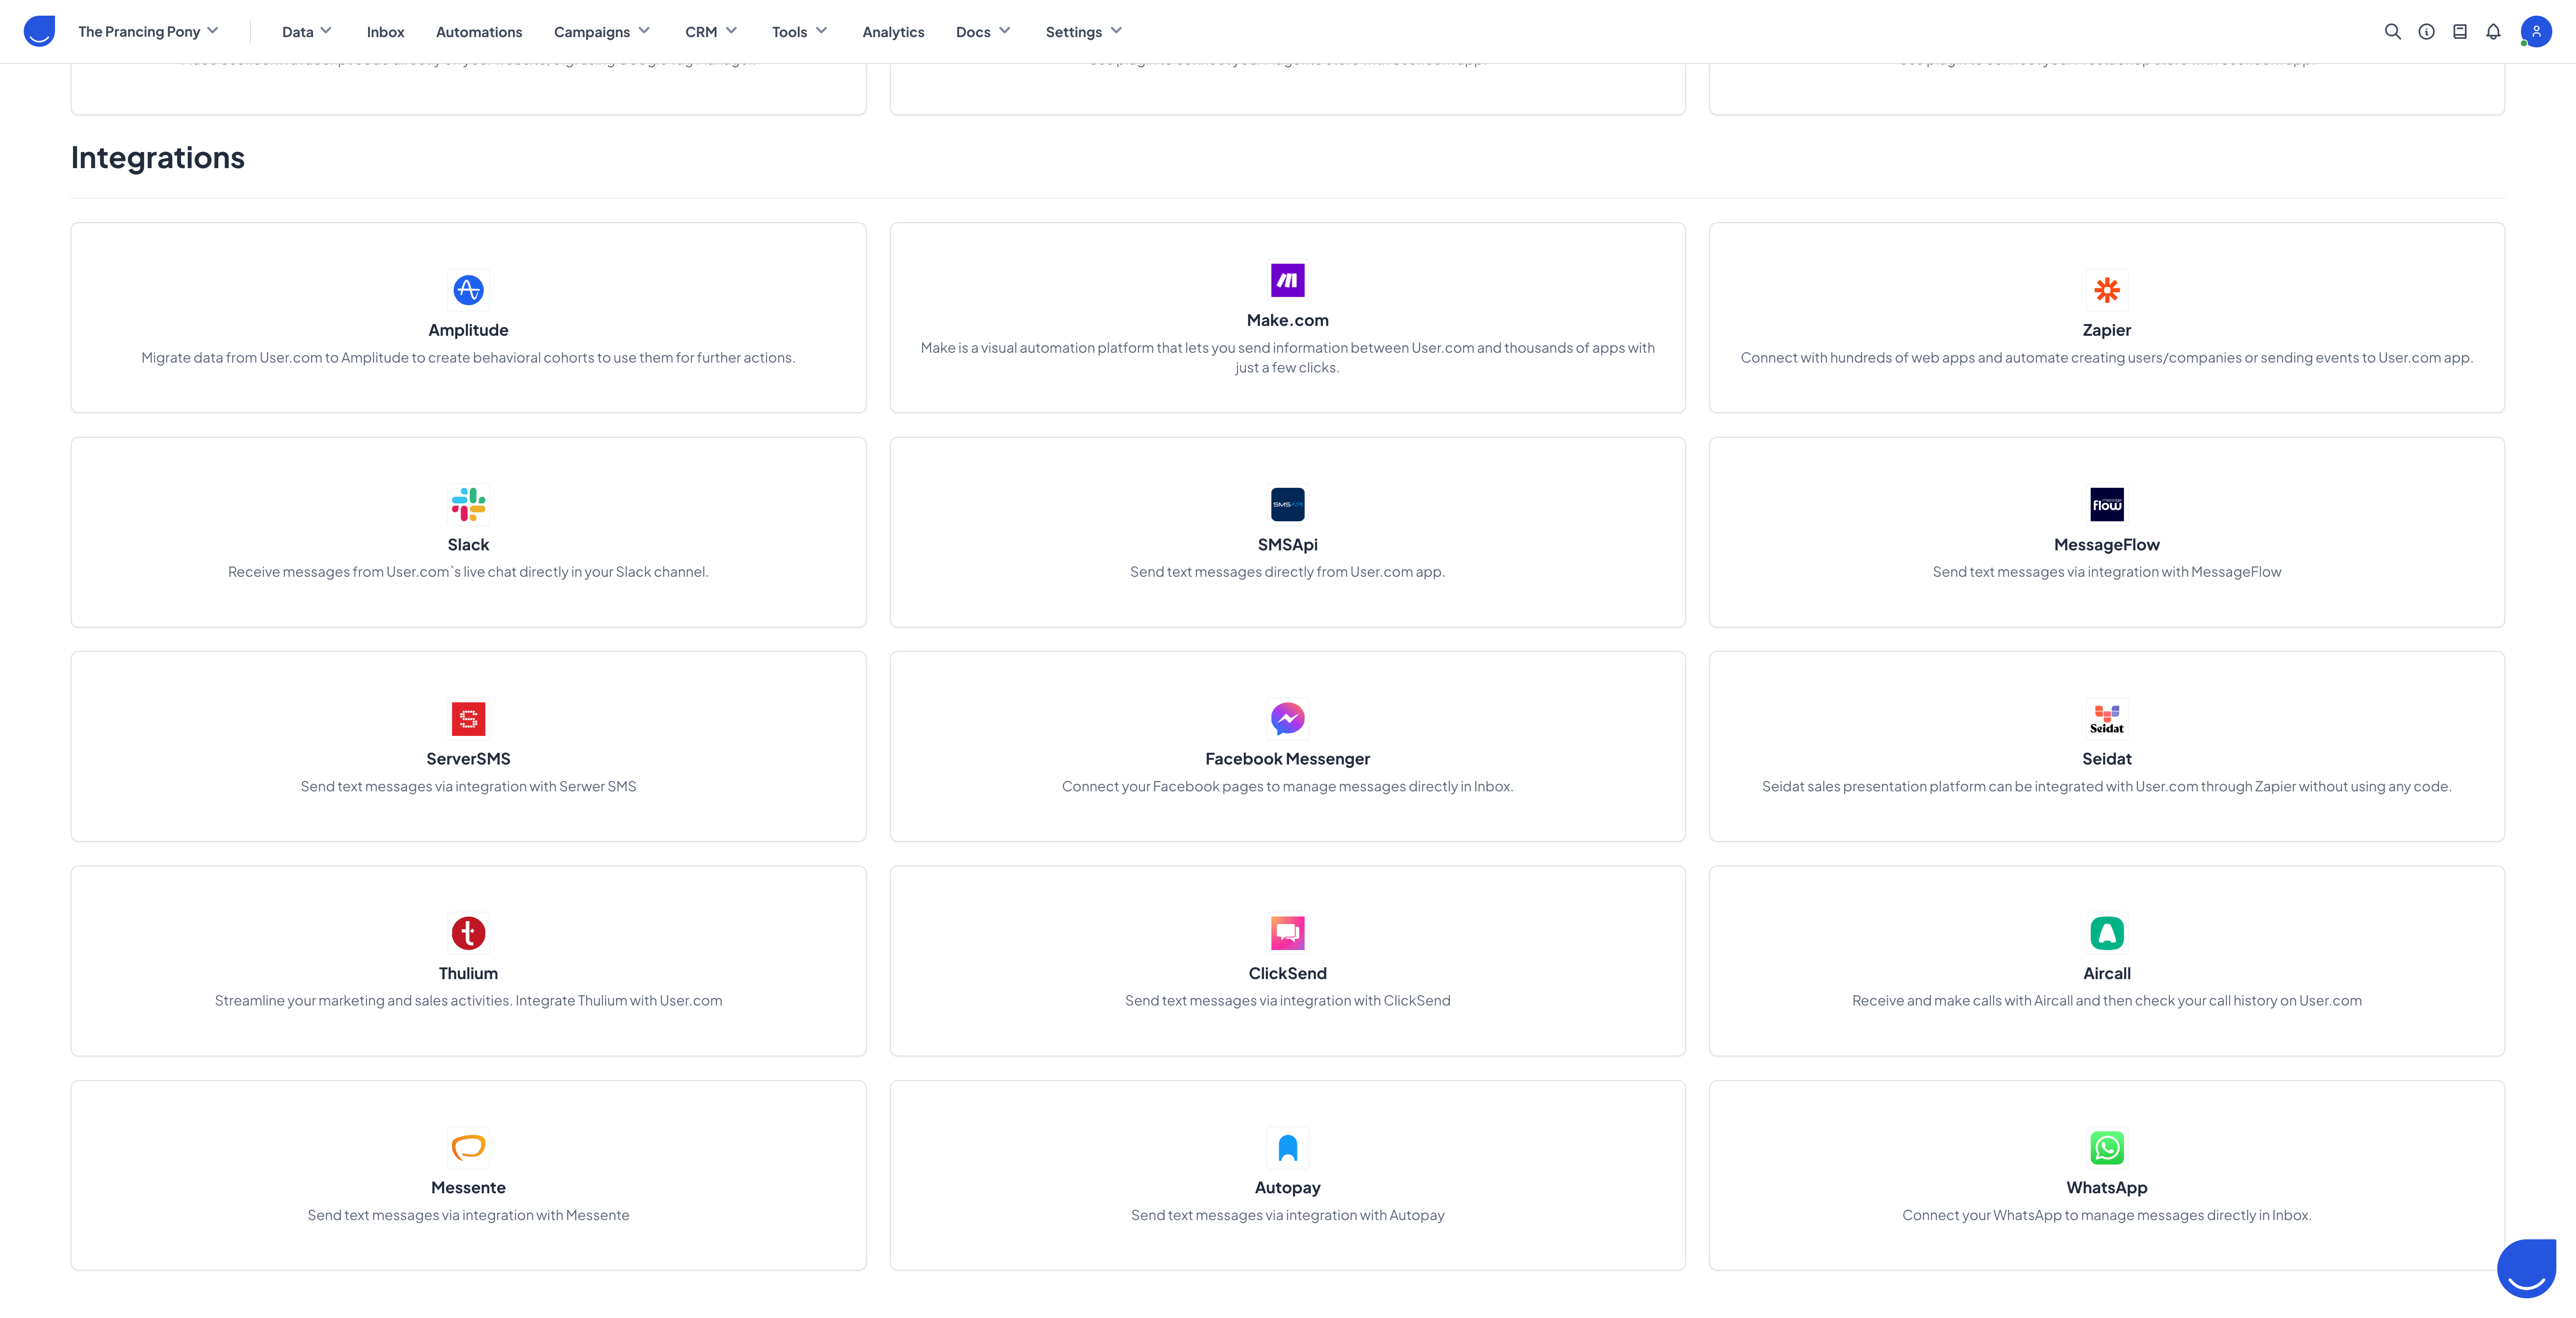Click the Make.com logo icon
The height and width of the screenshot is (1318, 2576).
(1287, 280)
